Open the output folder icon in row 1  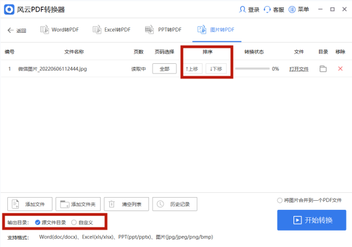pyautogui.click(x=323, y=69)
